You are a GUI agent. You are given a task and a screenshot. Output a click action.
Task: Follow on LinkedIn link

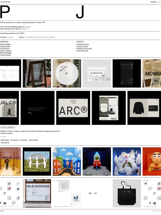pyautogui.click(x=30, y=37)
